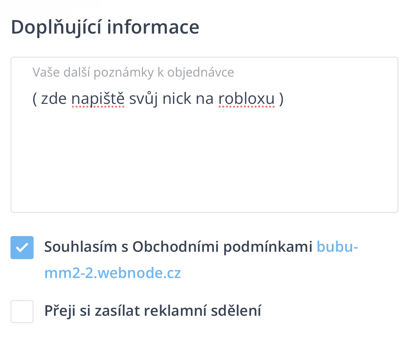This screenshot has width=409, height=342.
Task: Click the "Vaše další poznámky k objednávce" field label
Action: (133, 72)
